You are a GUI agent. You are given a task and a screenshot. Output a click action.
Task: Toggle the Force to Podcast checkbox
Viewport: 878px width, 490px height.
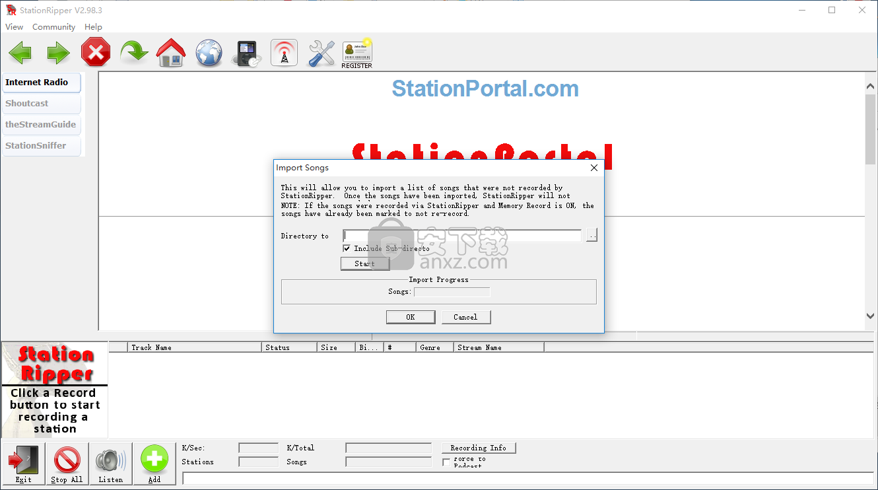point(446,462)
